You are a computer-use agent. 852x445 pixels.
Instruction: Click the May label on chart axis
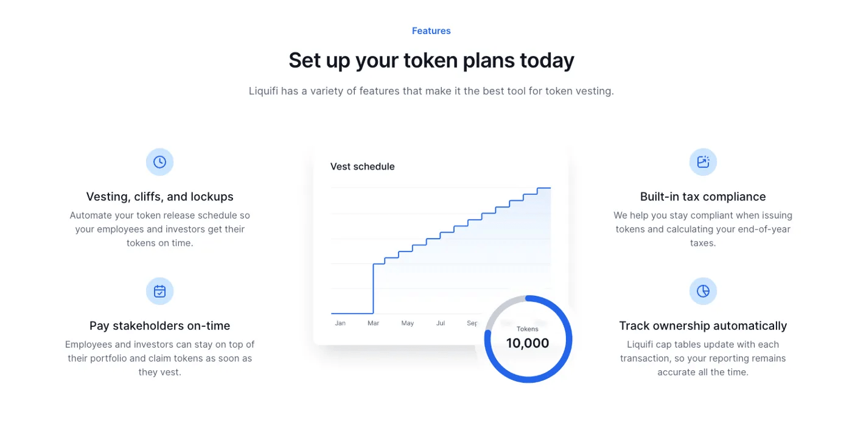(407, 323)
